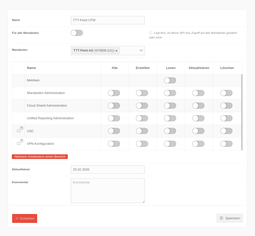Image resolution: width=255 pixels, height=236 pixels.
Task: Click the Name input field
Action: coord(108,20)
